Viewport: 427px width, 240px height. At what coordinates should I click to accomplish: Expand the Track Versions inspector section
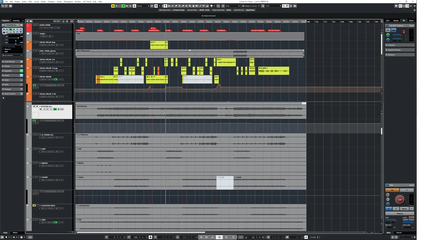[x=12, y=61]
